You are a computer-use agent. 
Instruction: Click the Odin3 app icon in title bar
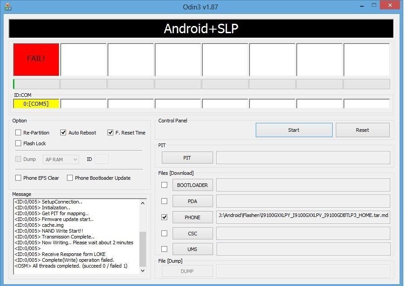[8, 7]
